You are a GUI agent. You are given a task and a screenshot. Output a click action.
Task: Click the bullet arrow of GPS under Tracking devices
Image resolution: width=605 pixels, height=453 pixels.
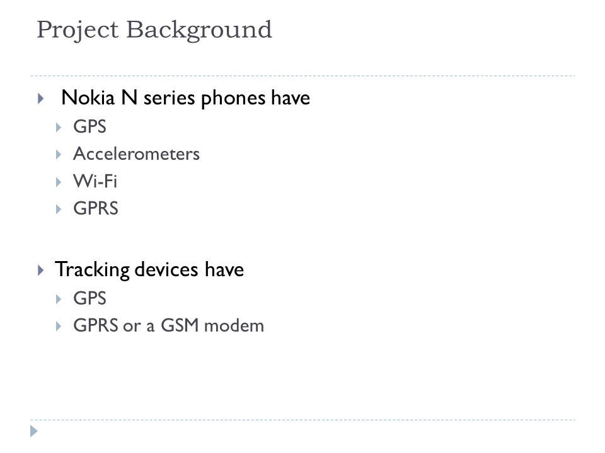pos(58,299)
